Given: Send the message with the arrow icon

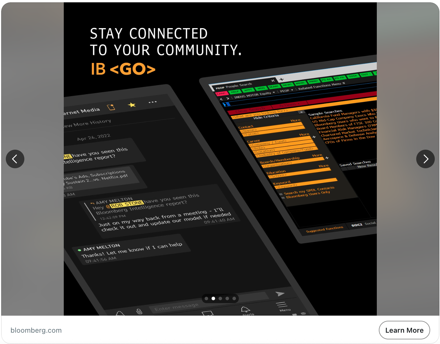Looking at the screenshot, I should click(x=280, y=294).
